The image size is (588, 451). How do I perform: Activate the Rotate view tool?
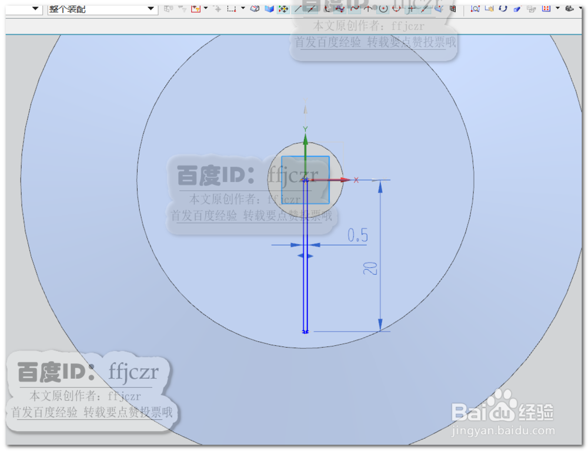503,8
